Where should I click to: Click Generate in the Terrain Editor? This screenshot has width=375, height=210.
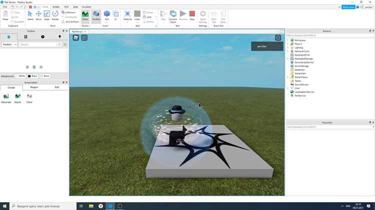pyautogui.click(x=6, y=98)
